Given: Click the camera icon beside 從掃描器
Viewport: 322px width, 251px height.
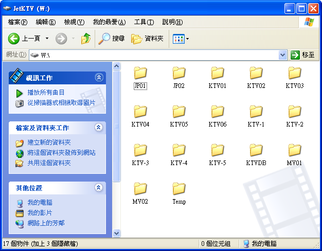Looking at the screenshot, I should pos(20,103).
